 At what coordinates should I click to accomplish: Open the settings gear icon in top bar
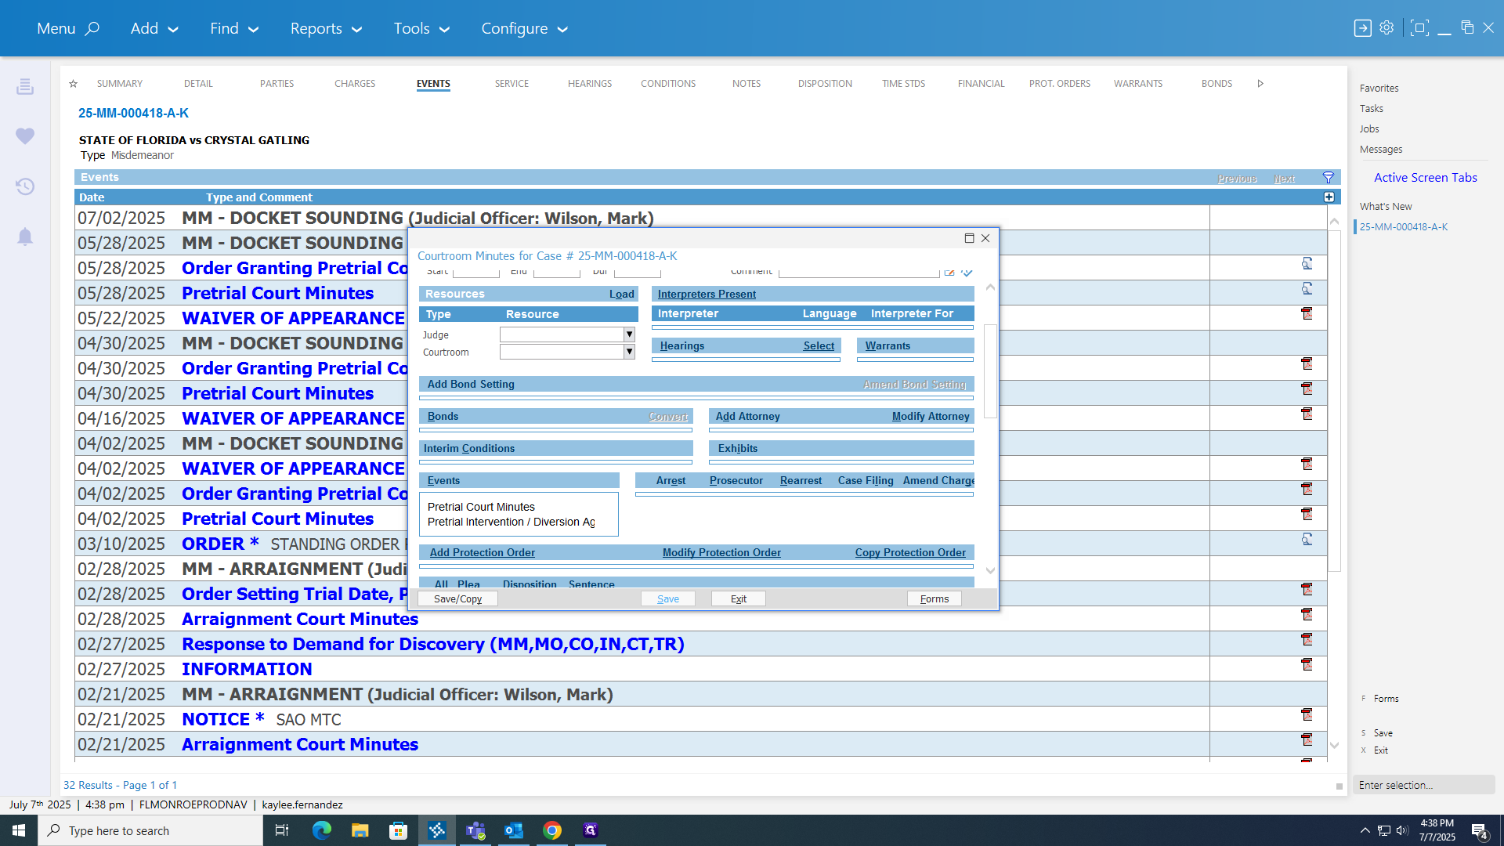1386,28
